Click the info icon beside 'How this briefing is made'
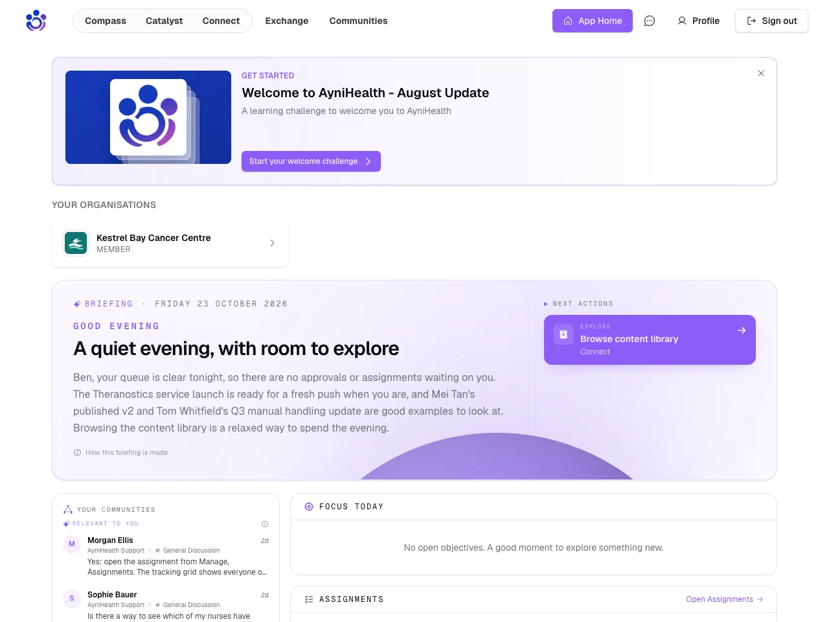 (x=78, y=453)
